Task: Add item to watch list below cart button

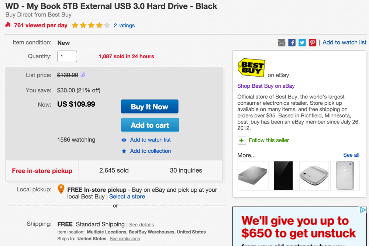Action: (151, 140)
